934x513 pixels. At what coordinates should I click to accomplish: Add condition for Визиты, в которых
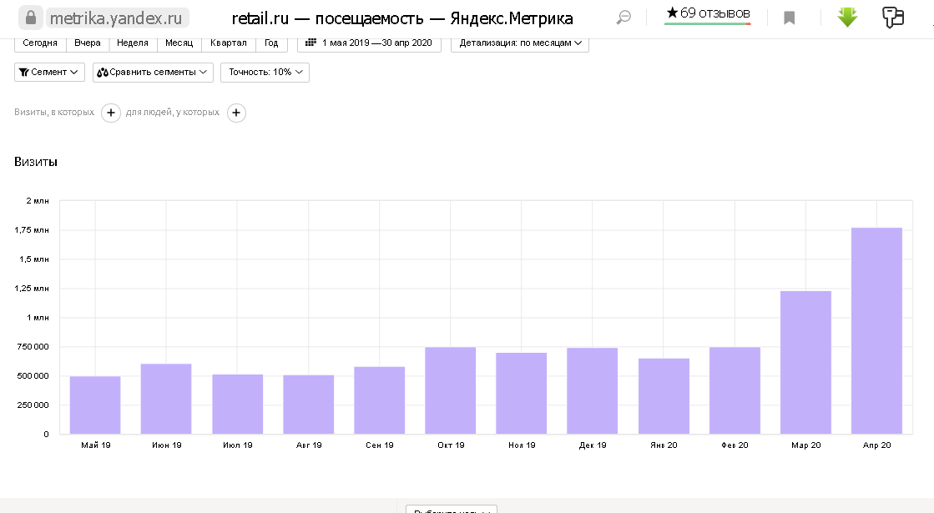[111, 113]
